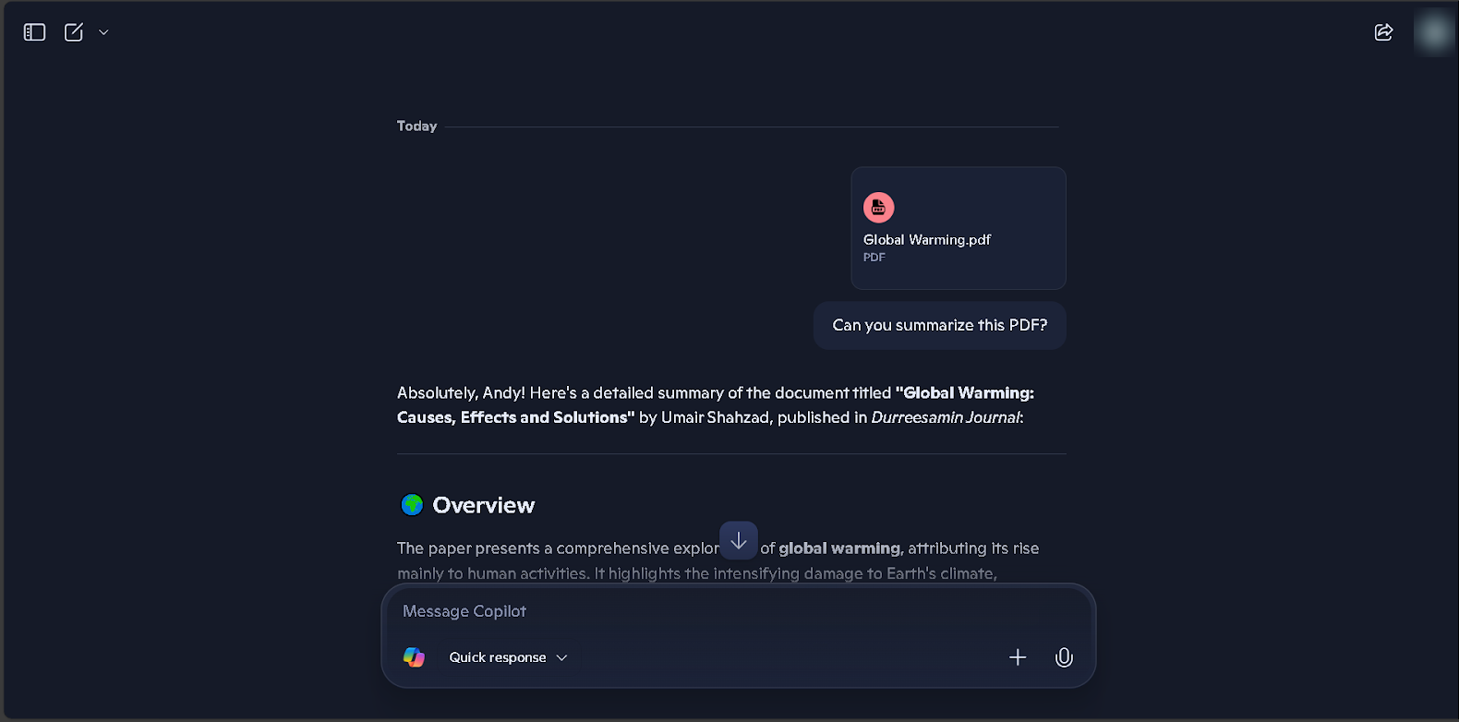Open the Quick response mode dropdown
The height and width of the screenshot is (722, 1459).
(x=508, y=657)
